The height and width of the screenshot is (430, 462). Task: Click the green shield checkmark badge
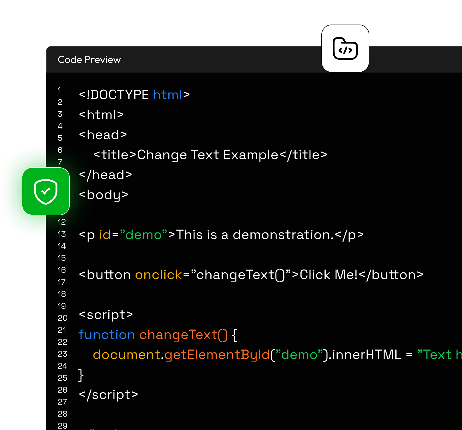tap(46, 191)
